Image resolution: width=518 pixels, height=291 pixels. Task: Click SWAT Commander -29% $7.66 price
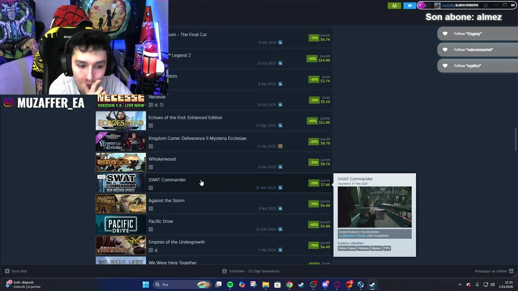[x=320, y=183]
